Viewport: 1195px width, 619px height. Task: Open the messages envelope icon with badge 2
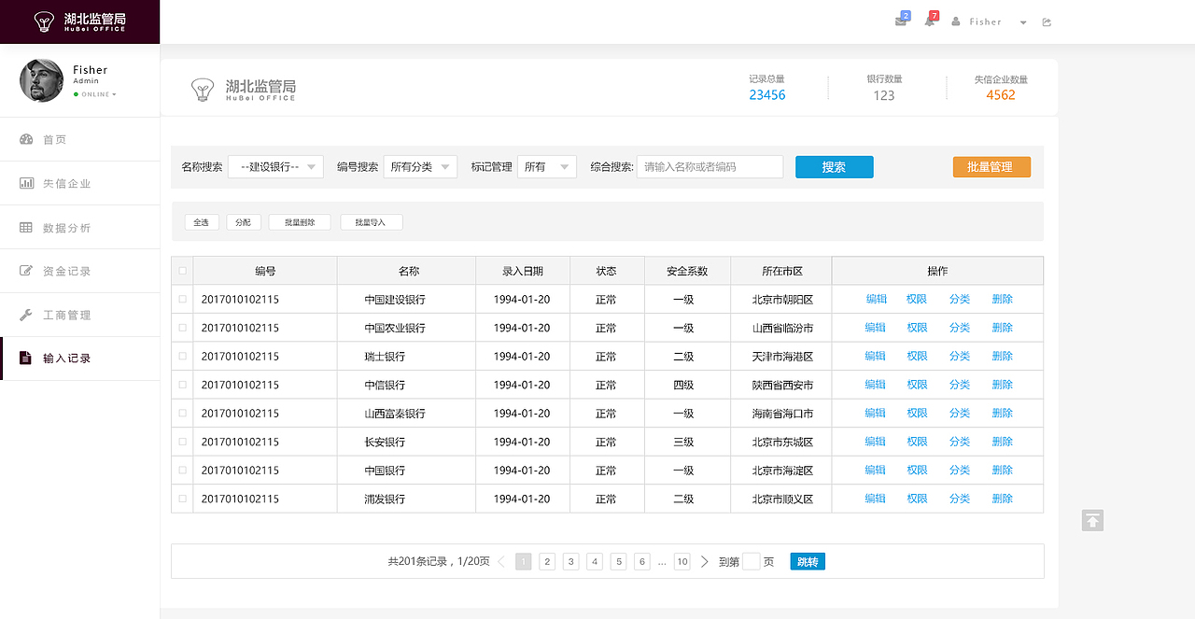900,21
